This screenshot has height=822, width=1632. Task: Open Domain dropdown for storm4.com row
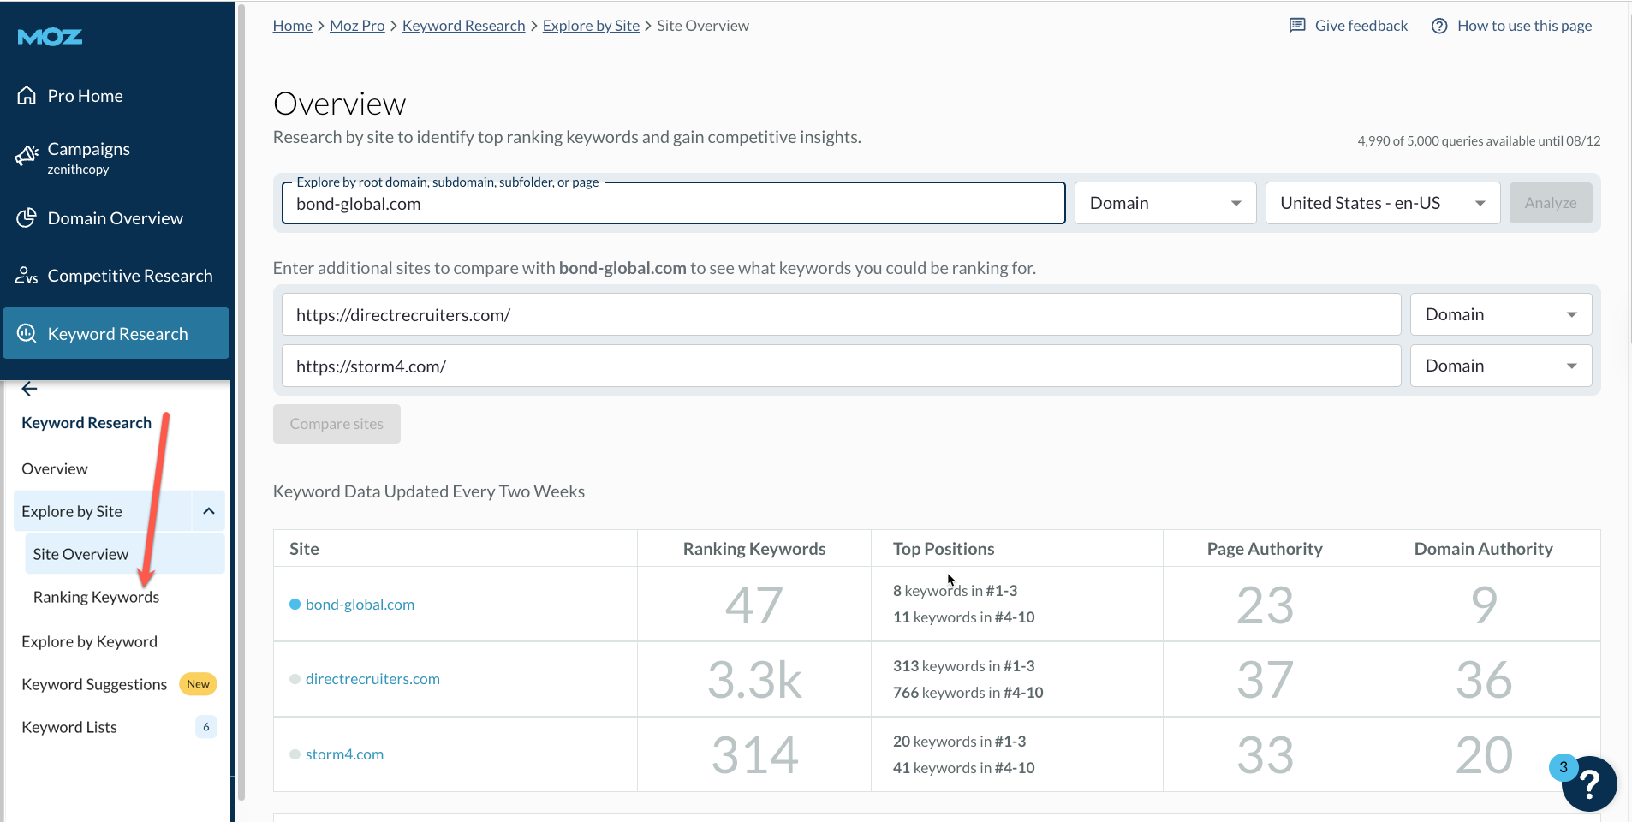(1500, 366)
